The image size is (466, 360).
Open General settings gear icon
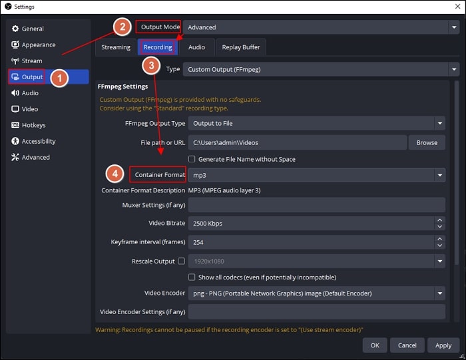pyautogui.click(x=15, y=29)
